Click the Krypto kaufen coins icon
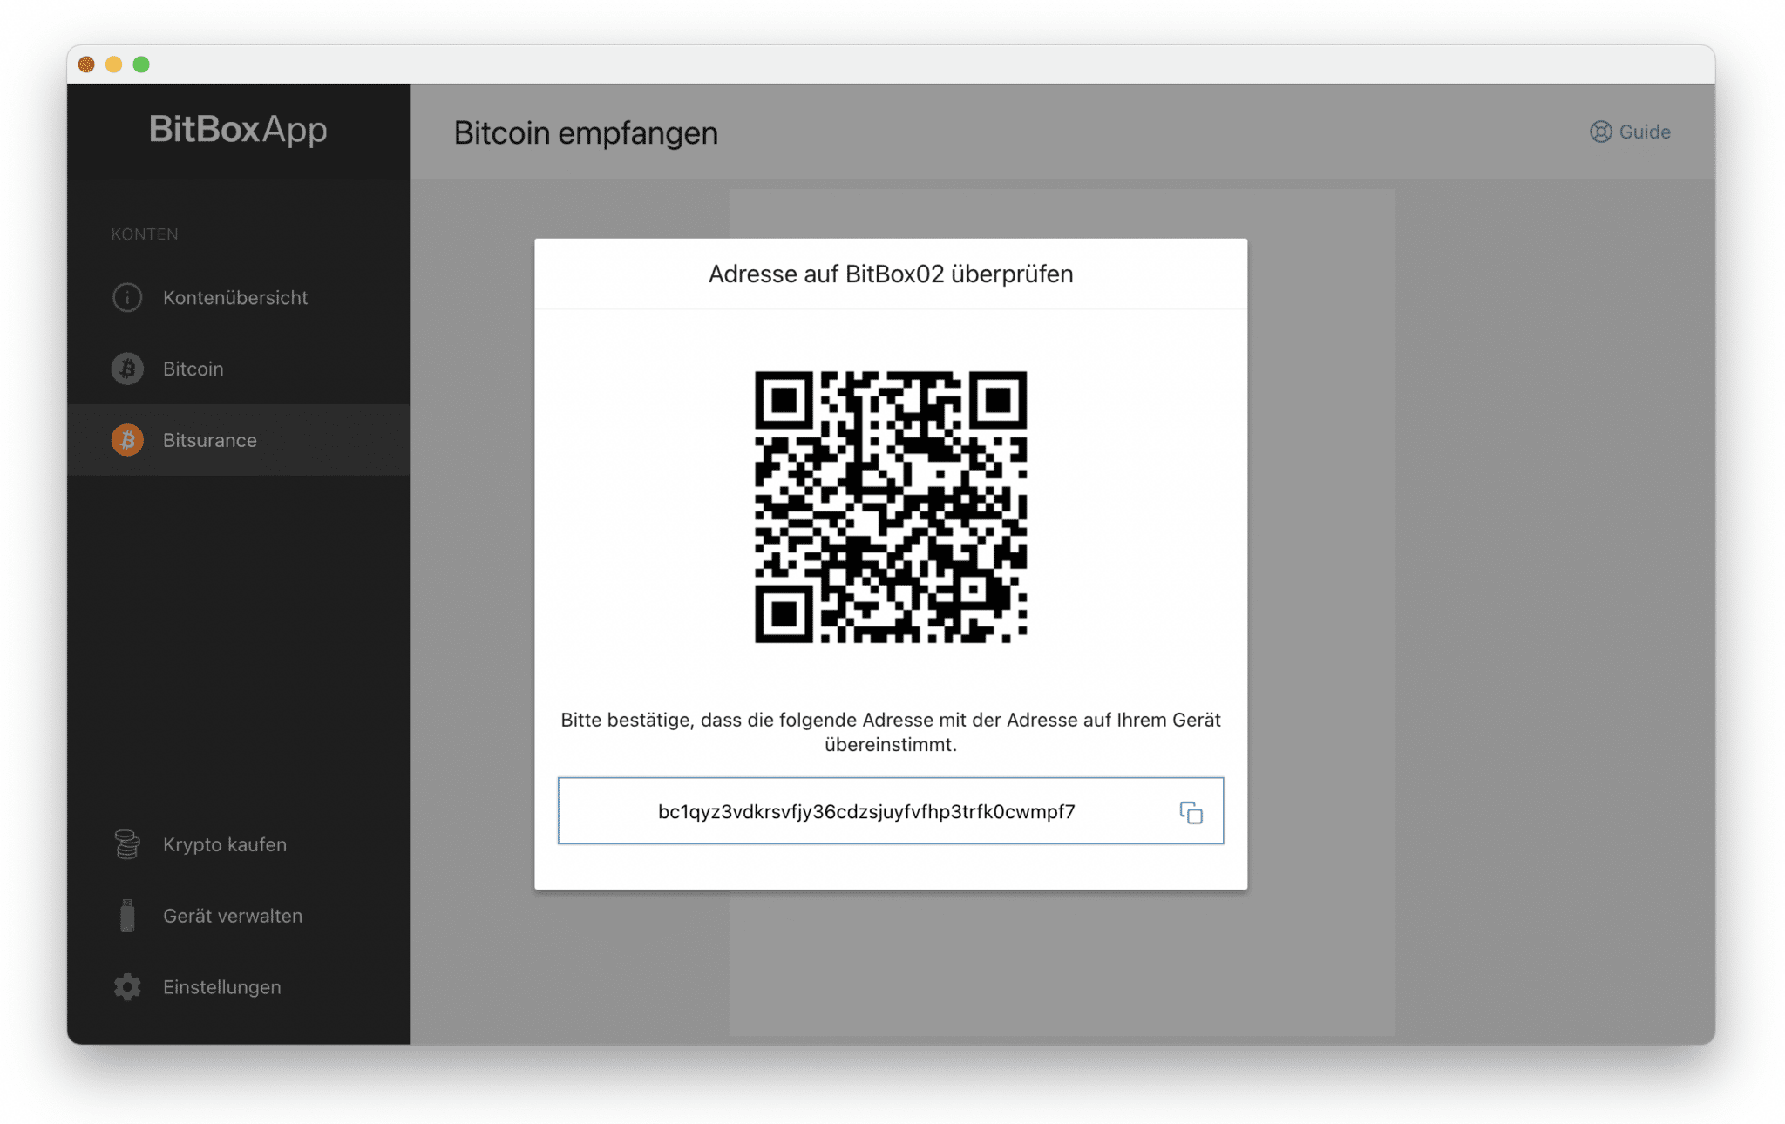This screenshot has width=1785, height=1124. pyautogui.click(x=127, y=844)
